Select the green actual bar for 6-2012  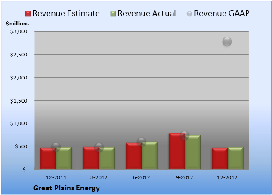(149, 155)
